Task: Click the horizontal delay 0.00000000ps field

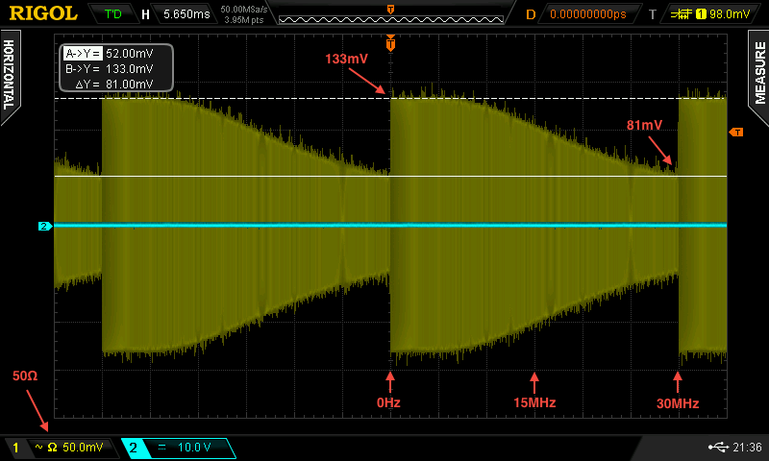Action: click(x=585, y=14)
